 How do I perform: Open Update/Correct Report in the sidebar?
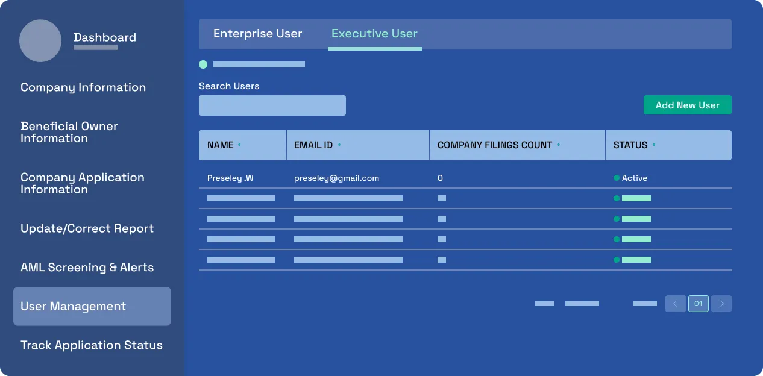coord(87,228)
